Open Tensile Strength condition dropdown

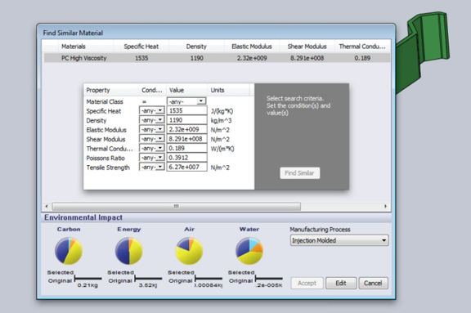tap(152, 167)
